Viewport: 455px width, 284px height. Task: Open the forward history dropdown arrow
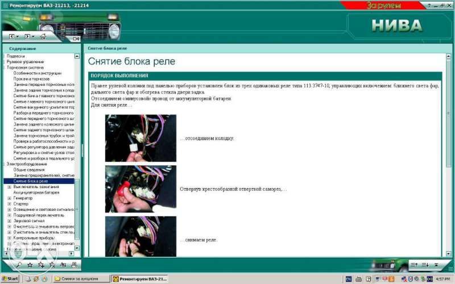33,37
